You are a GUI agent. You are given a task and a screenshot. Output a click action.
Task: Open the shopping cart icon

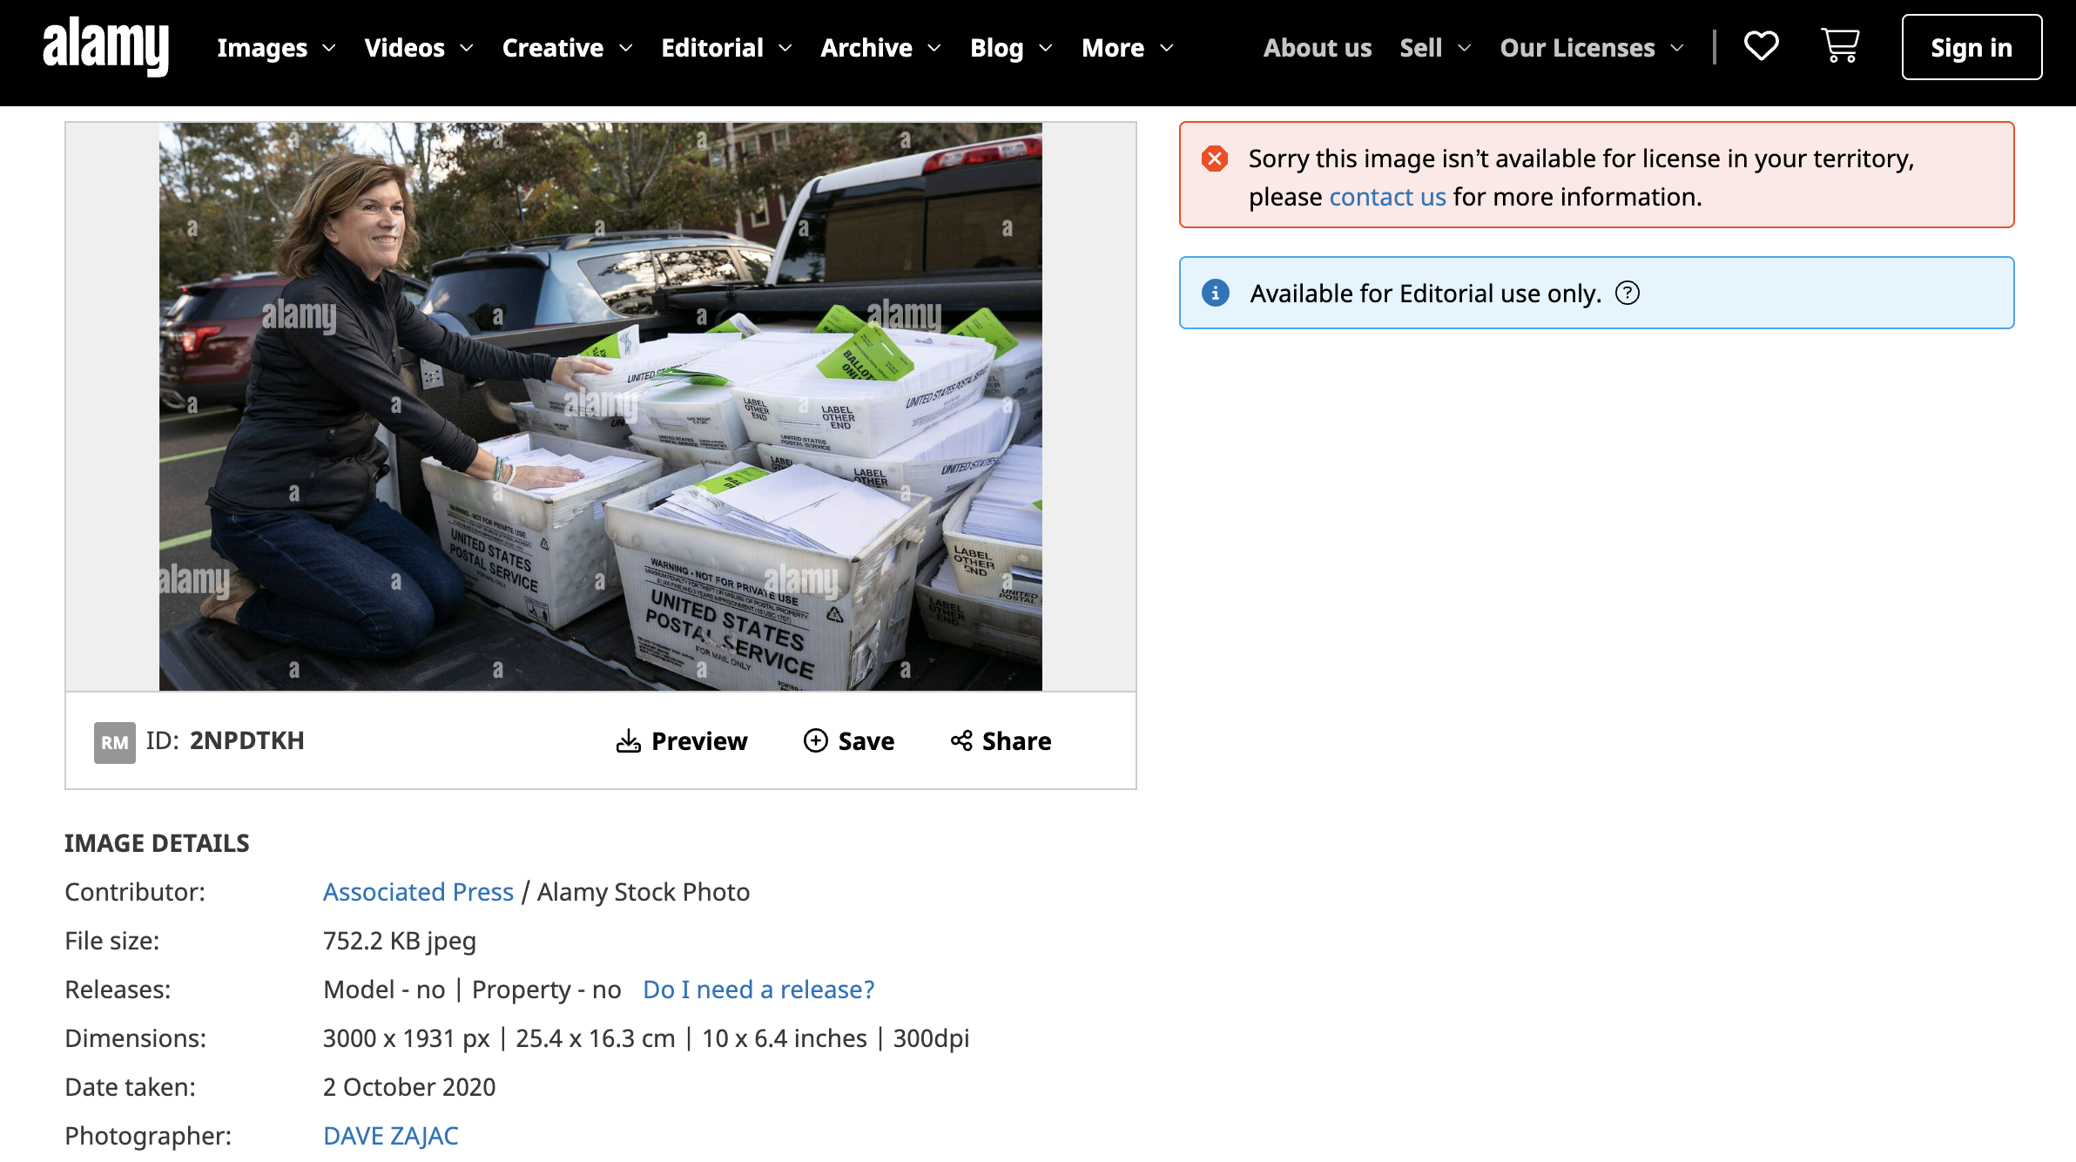click(1840, 46)
